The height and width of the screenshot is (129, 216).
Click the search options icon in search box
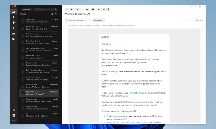coord(56,9)
